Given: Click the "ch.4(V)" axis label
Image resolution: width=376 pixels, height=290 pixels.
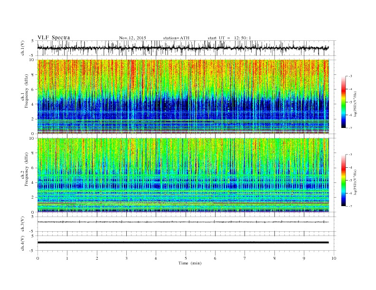Looking at the screenshot, I should click(23, 243).
